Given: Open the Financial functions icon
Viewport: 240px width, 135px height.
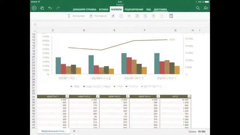Looking at the screenshot, I should coord(113,16).
